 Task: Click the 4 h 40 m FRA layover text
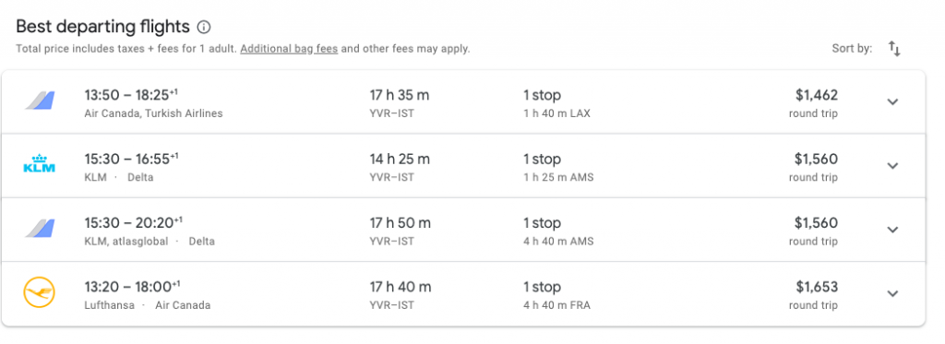556,305
